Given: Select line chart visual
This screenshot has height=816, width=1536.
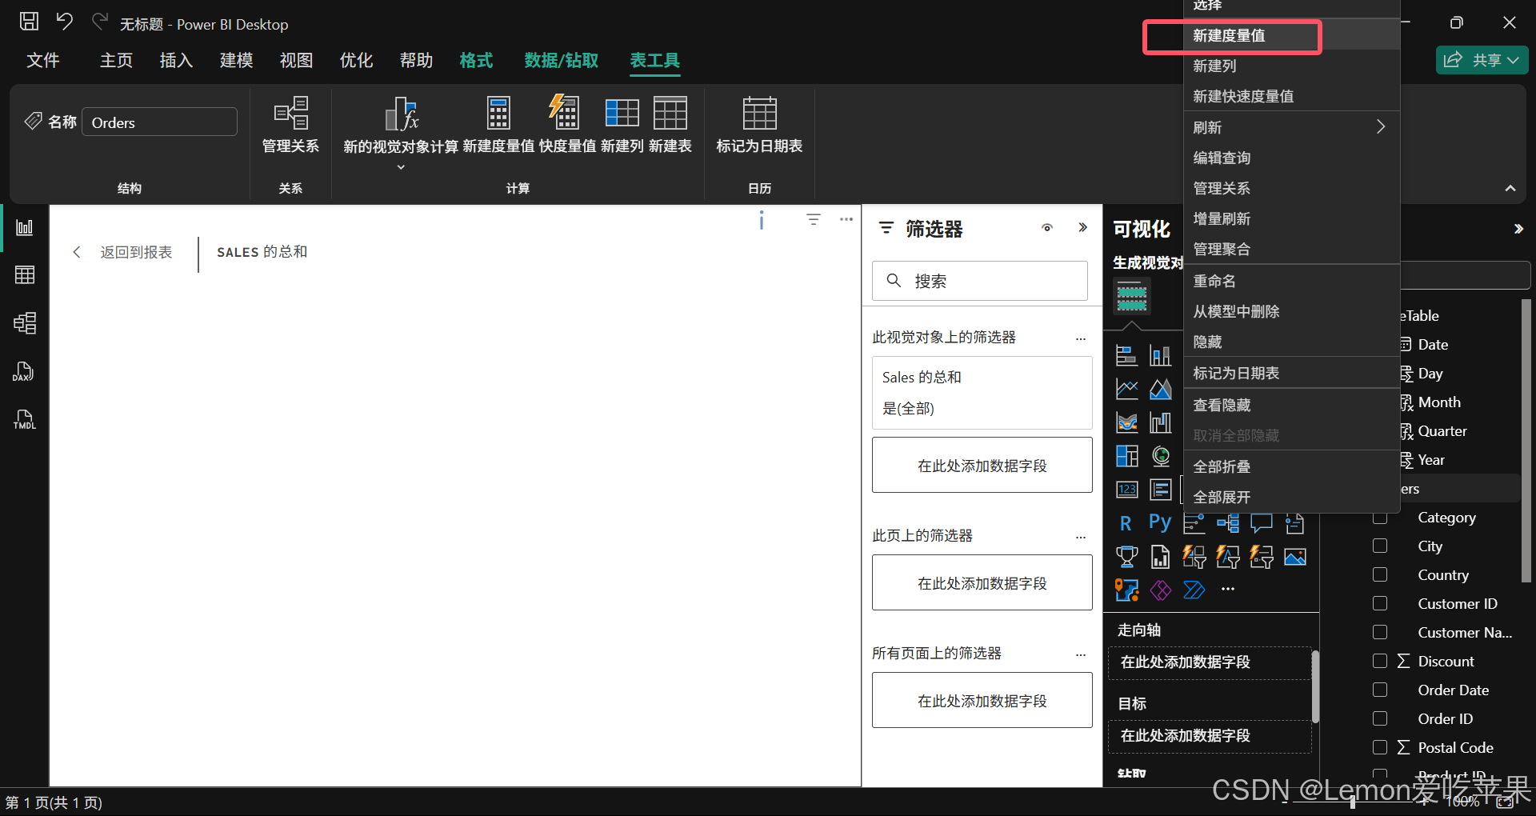Looking at the screenshot, I should [1126, 389].
